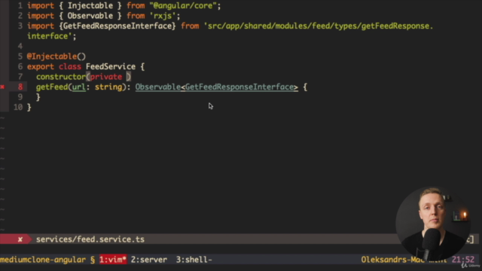Click line number 8 in the gutter

pyautogui.click(x=20, y=87)
